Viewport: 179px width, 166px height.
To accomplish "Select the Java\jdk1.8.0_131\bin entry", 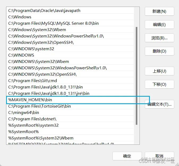I will click(70, 87).
